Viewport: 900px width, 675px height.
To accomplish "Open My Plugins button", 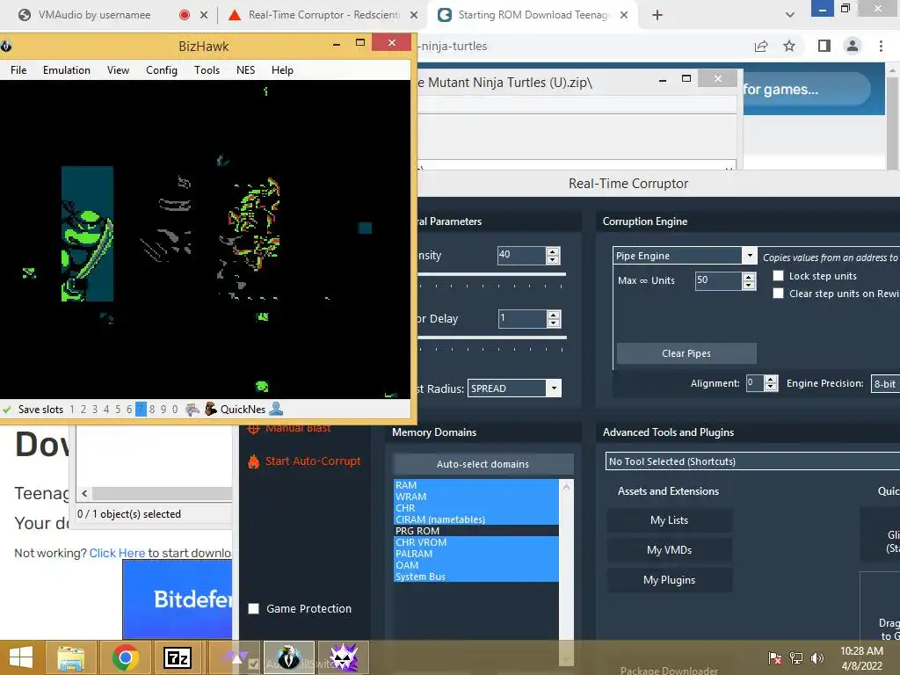I will [669, 580].
